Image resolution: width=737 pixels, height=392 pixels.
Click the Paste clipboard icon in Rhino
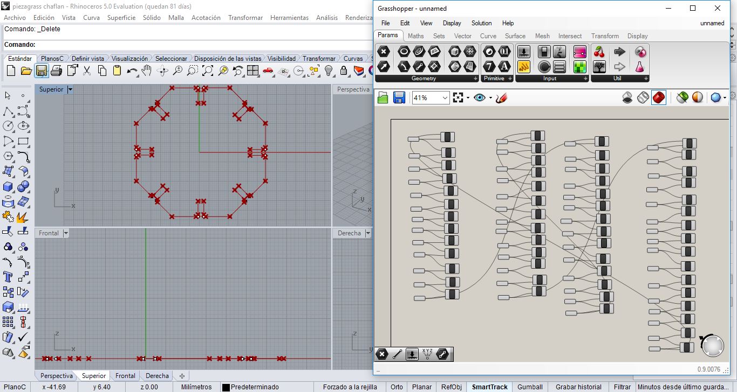tap(117, 71)
